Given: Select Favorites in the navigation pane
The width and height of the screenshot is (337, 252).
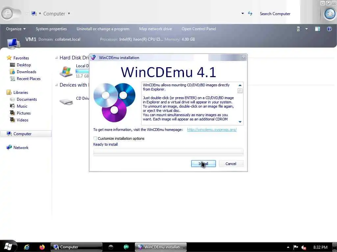Looking at the screenshot, I should pyautogui.click(x=21, y=58).
